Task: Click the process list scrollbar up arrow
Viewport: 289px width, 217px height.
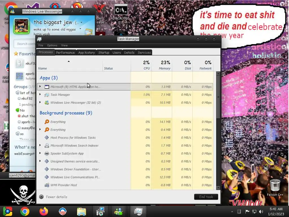Action: [218, 74]
